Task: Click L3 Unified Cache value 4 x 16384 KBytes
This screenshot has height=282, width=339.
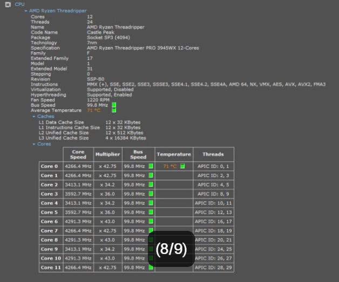Action: pyautogui.click(x=126, y=138)
